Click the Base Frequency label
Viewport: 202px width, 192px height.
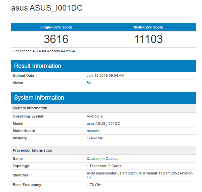(27, 185)
